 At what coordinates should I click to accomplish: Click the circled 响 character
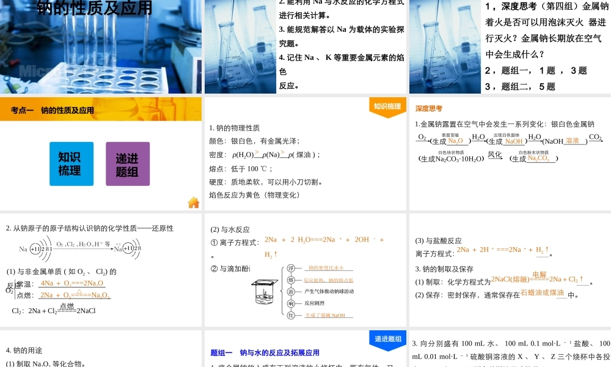(291, 303)
